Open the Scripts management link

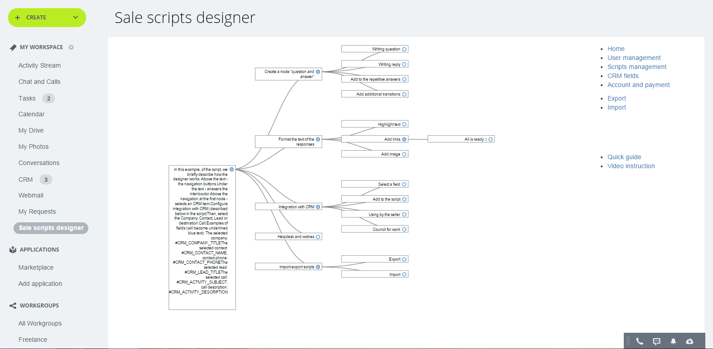point(637,67)
